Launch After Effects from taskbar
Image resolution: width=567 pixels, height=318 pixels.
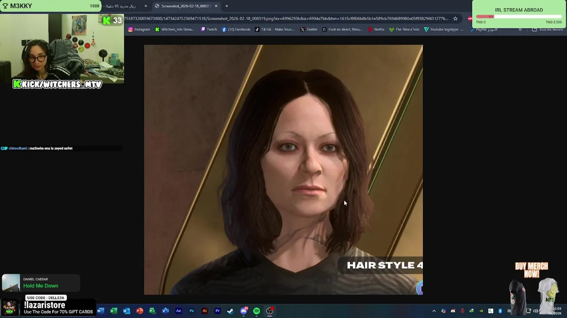179,311
